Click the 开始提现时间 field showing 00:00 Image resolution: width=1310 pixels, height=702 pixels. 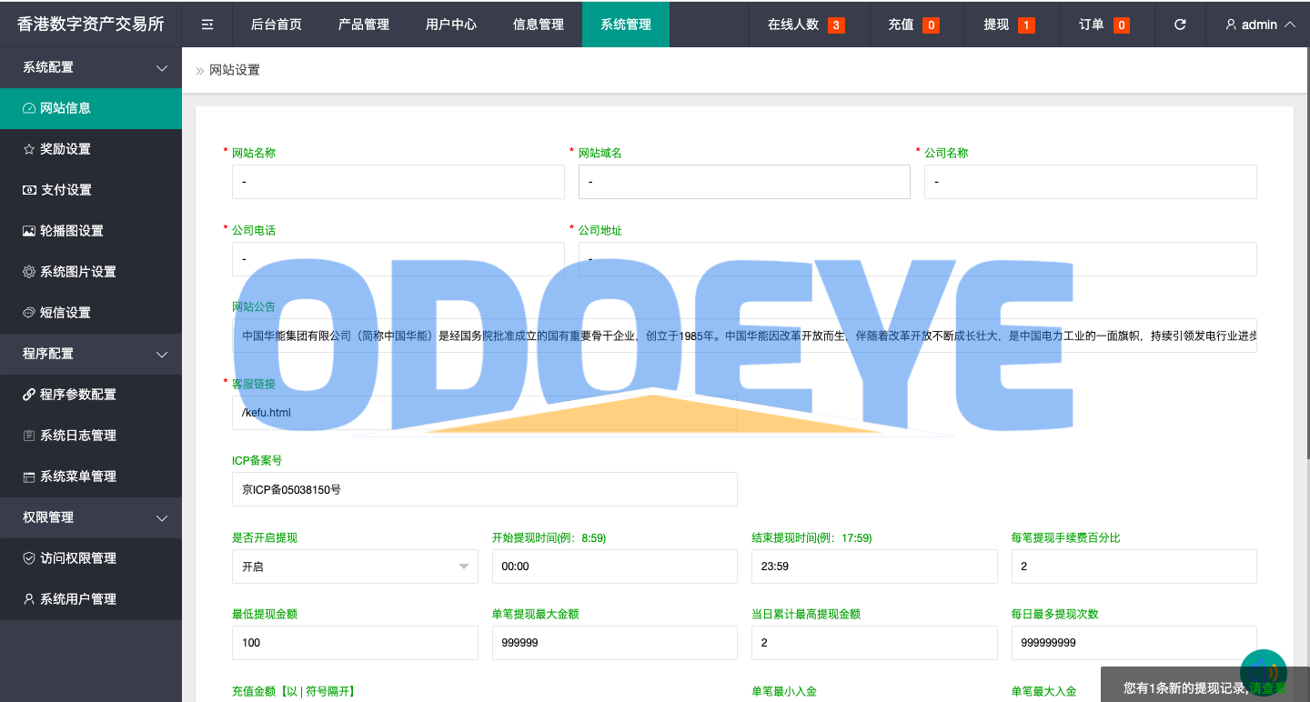pyautogui.click(x=615, y=567)
